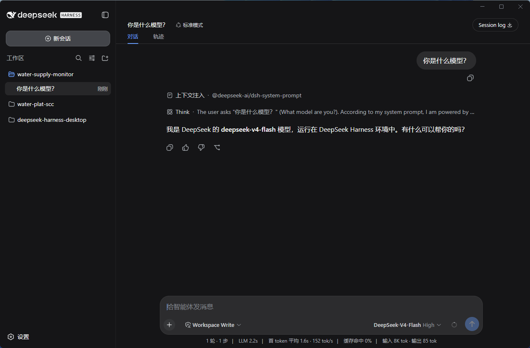Click the conversation title 你是什么模型？ in header

pyautogui.click(x=147, y=25)
